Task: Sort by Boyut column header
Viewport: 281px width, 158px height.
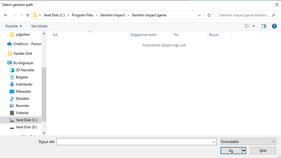Action: 214,35
